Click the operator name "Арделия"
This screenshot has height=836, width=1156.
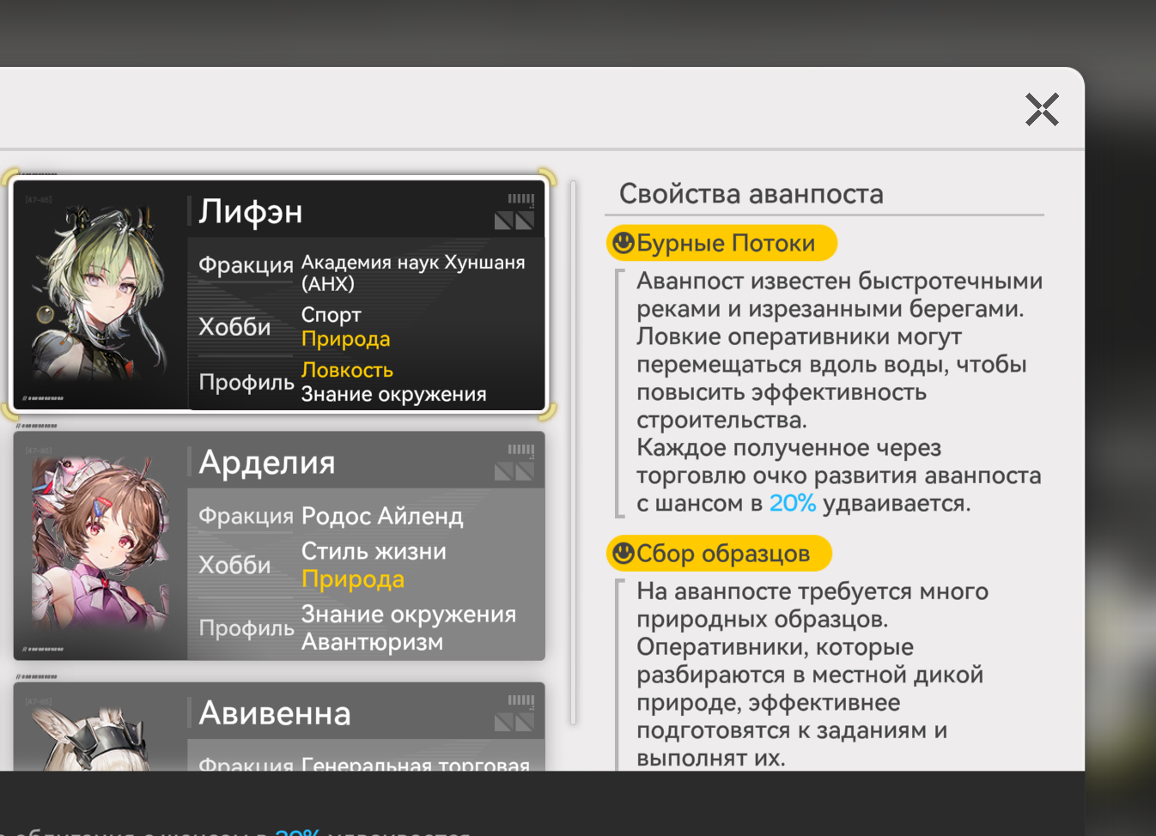point(267,462)
